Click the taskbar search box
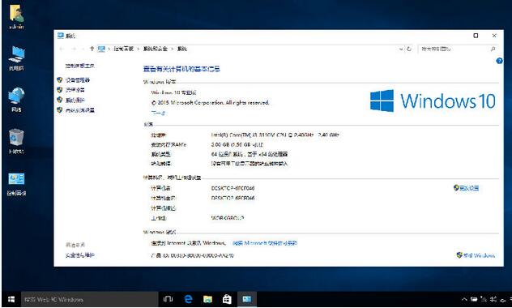Screen dimensions: 512x308 coord(90,299)
